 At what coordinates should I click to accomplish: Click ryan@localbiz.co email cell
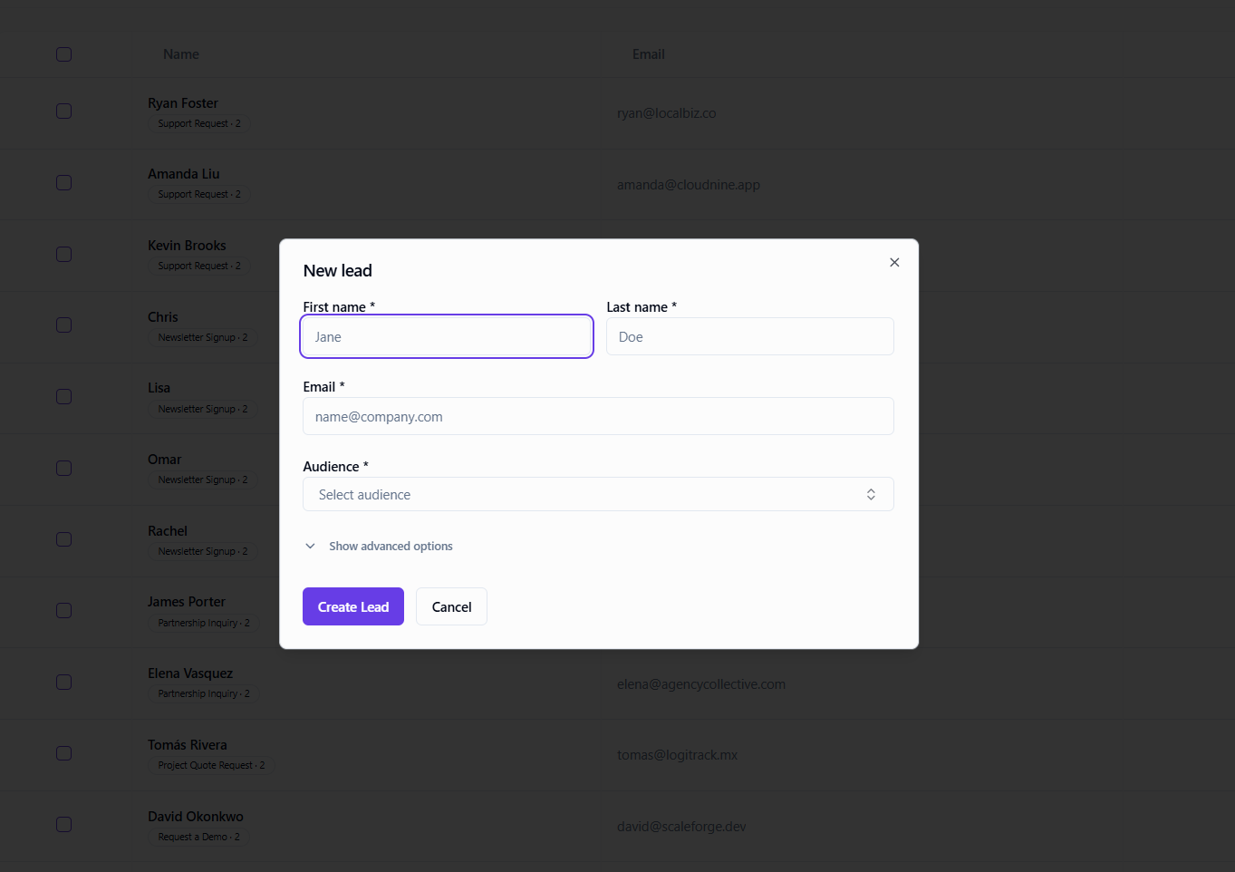[667, 113]
